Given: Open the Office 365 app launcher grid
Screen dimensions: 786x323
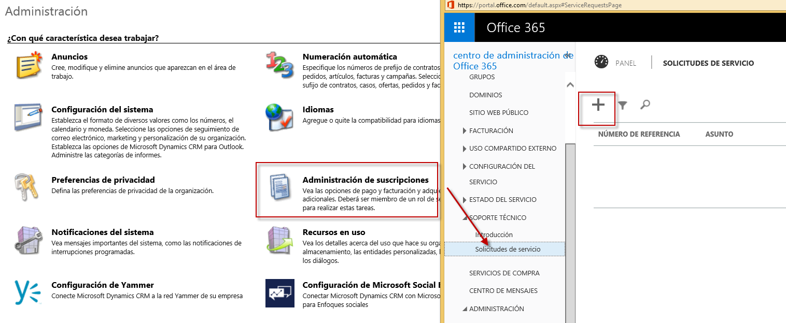Looking at the screenshot, I should [460, 27].
